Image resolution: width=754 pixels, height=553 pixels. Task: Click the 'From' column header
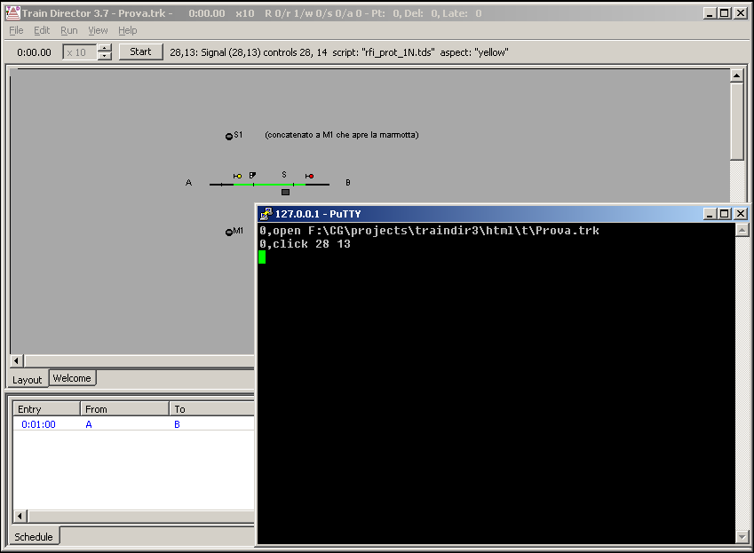[x=124, y=409]
